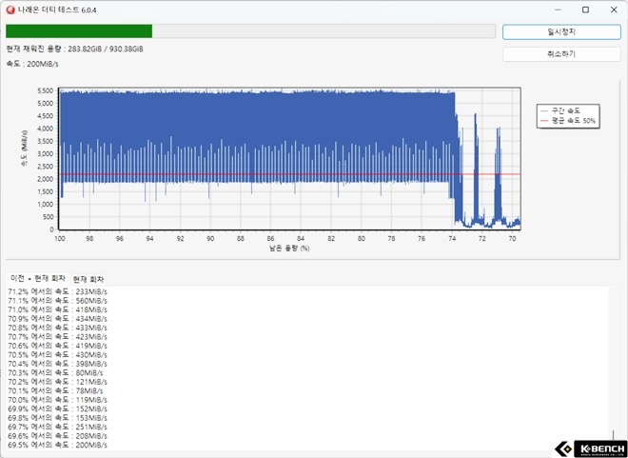The height and width of the screenshot is (458, 628).
Task: Click the log scrollbar thumb at bottom
Action: [615, 436]
